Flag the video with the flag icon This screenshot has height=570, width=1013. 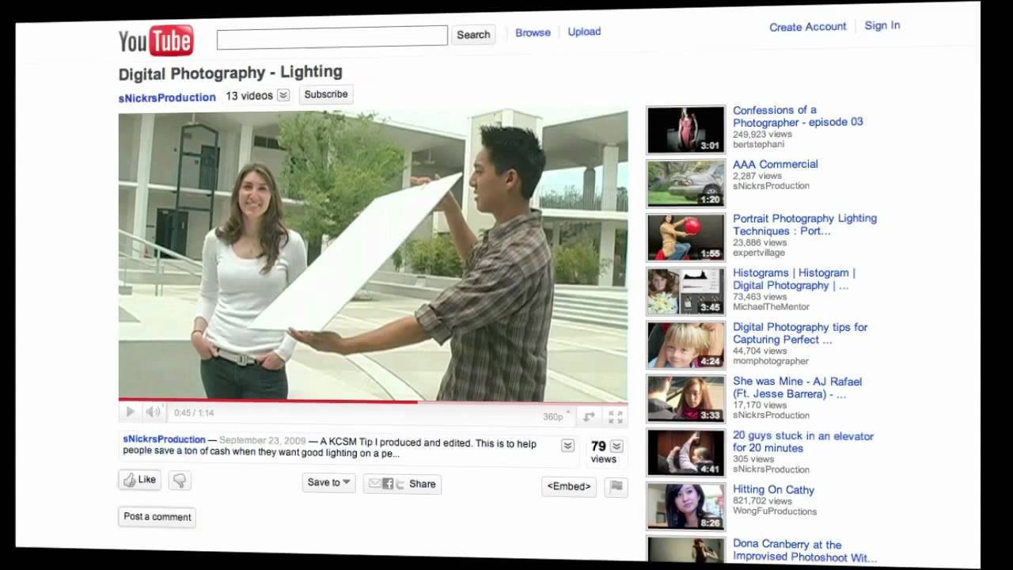pos(616,487)
